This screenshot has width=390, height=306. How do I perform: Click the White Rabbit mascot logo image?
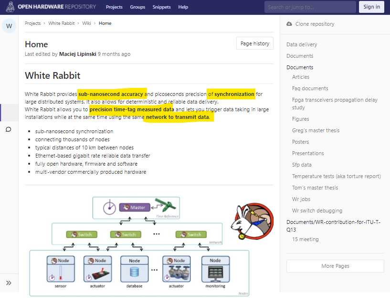click(x=252, y=221)
